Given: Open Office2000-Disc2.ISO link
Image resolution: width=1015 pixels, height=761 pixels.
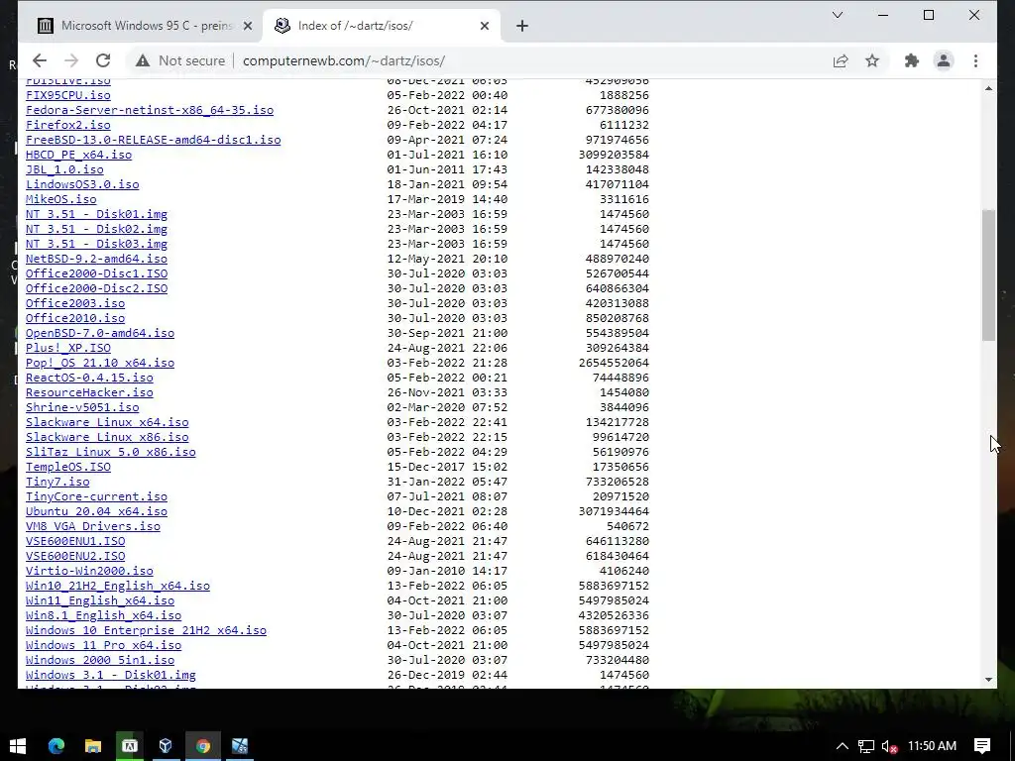Looking at the screenshot, I should [96, 288].
